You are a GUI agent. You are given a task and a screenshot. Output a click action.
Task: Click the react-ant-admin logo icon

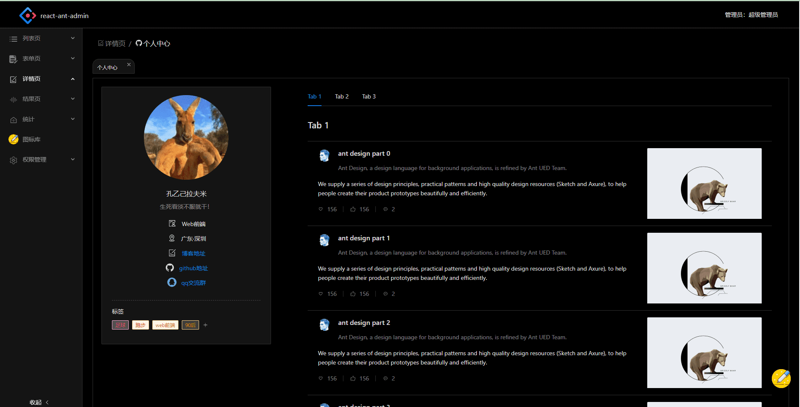(28, 16)
